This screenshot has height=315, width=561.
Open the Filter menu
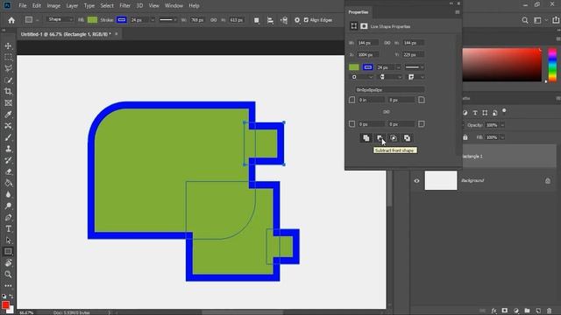(124, 6)
